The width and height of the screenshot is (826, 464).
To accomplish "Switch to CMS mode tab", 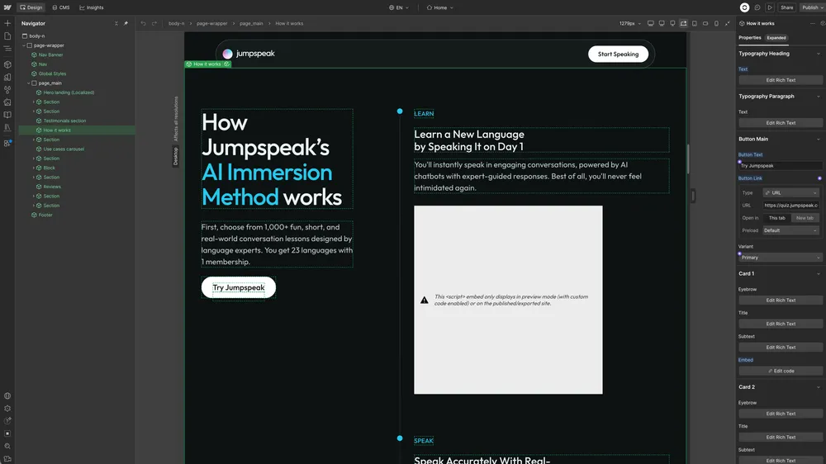I will [61, 7].
